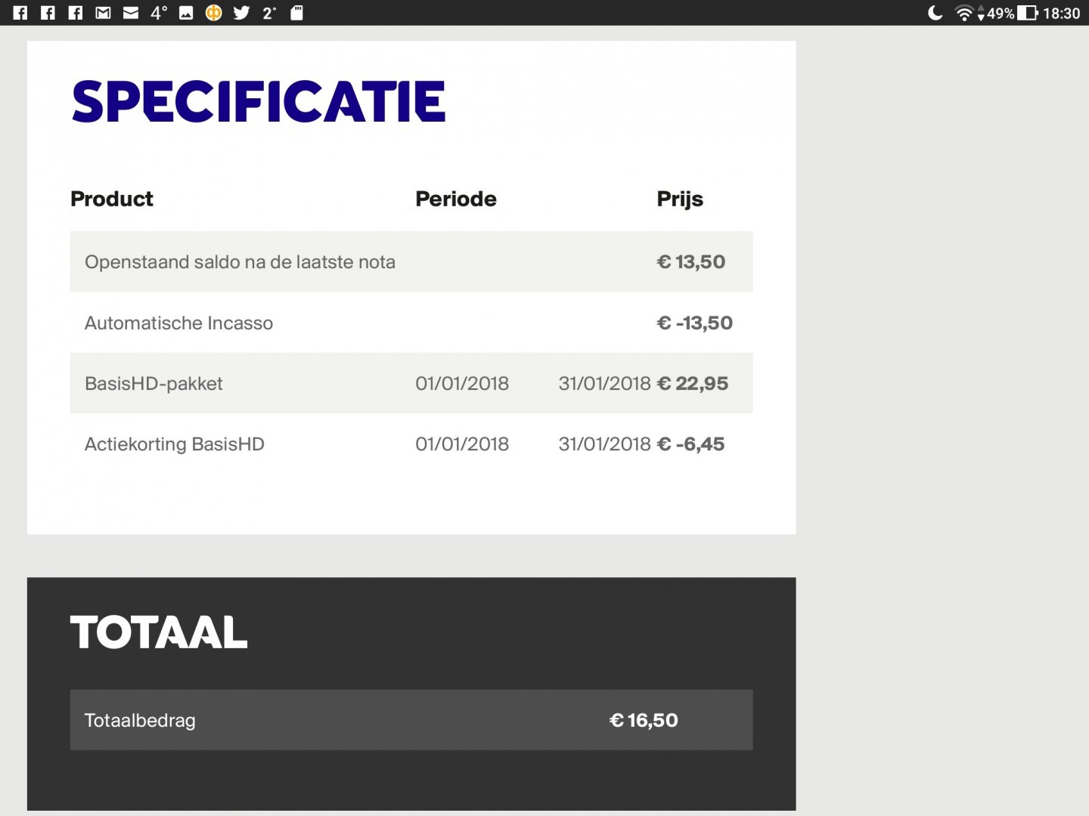Image resolution: width=1089 pixels, height=816 pixels.
Task: Click the € 16,50 total amount
Action: 644,721
